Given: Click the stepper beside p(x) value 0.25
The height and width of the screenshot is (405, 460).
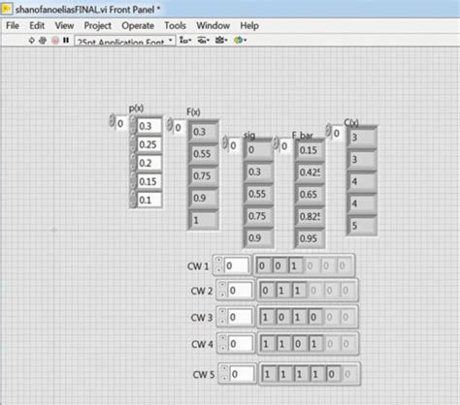Looking at the screenshot, I should pyautogui.click(x=133, y=143).
